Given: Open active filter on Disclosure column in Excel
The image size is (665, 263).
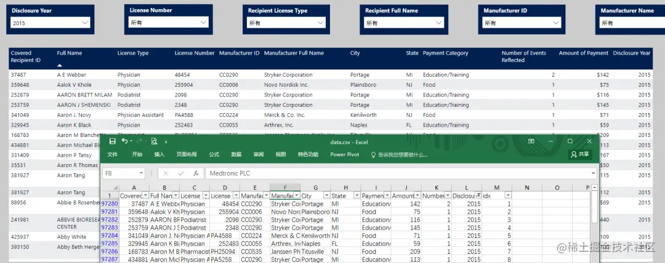Looking at the screenshot, I should [x=478, y=195].
